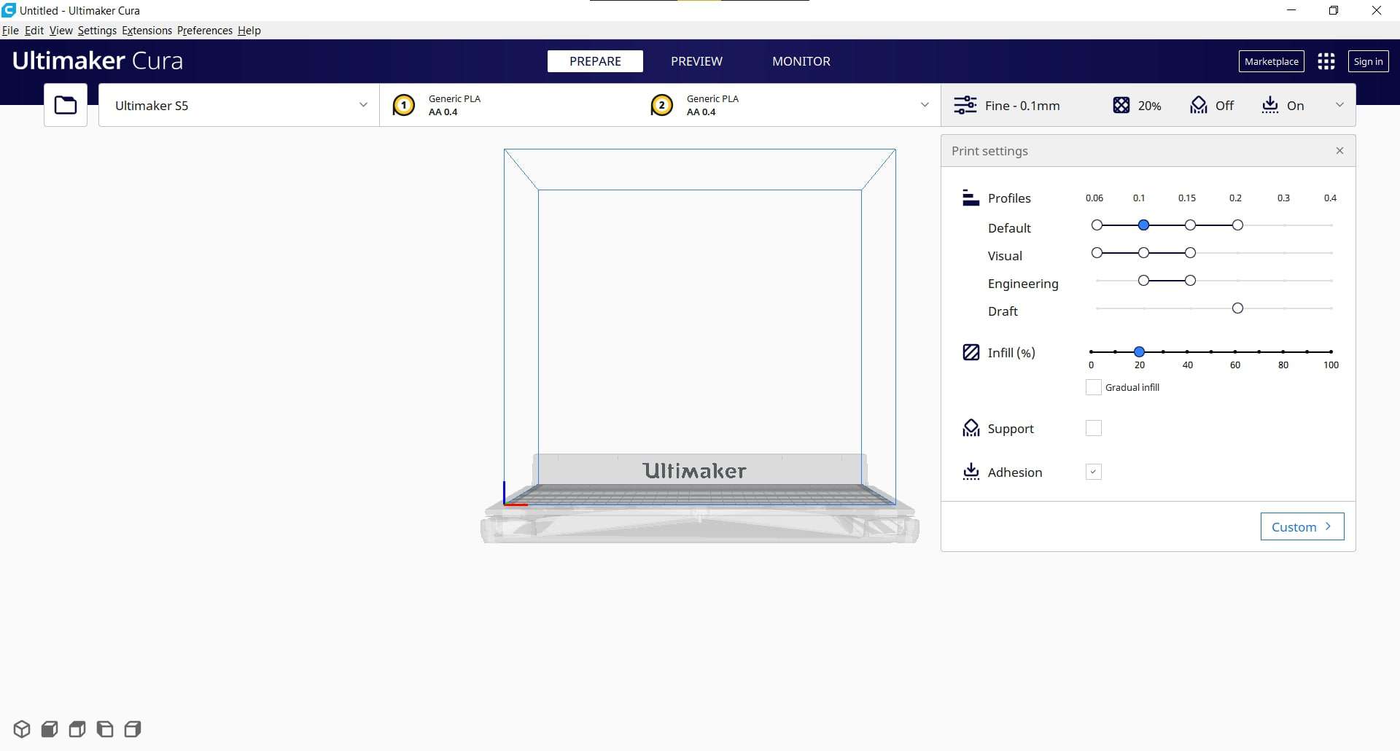Switch to the PREVIEW stage tab
Screen dimensions: 1400x751
pyautogui.click(x=696, y=61)
